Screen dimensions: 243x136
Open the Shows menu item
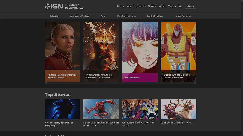(x=152, y=6)
